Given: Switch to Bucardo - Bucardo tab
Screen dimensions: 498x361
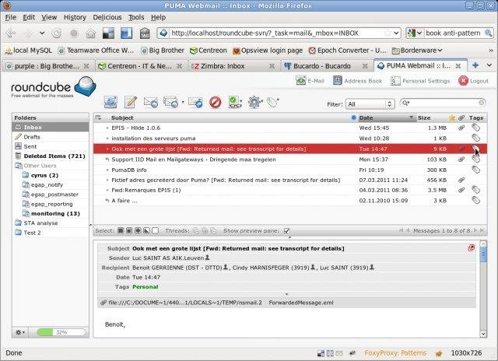Looking at the screenshot, I should point(326,66).
